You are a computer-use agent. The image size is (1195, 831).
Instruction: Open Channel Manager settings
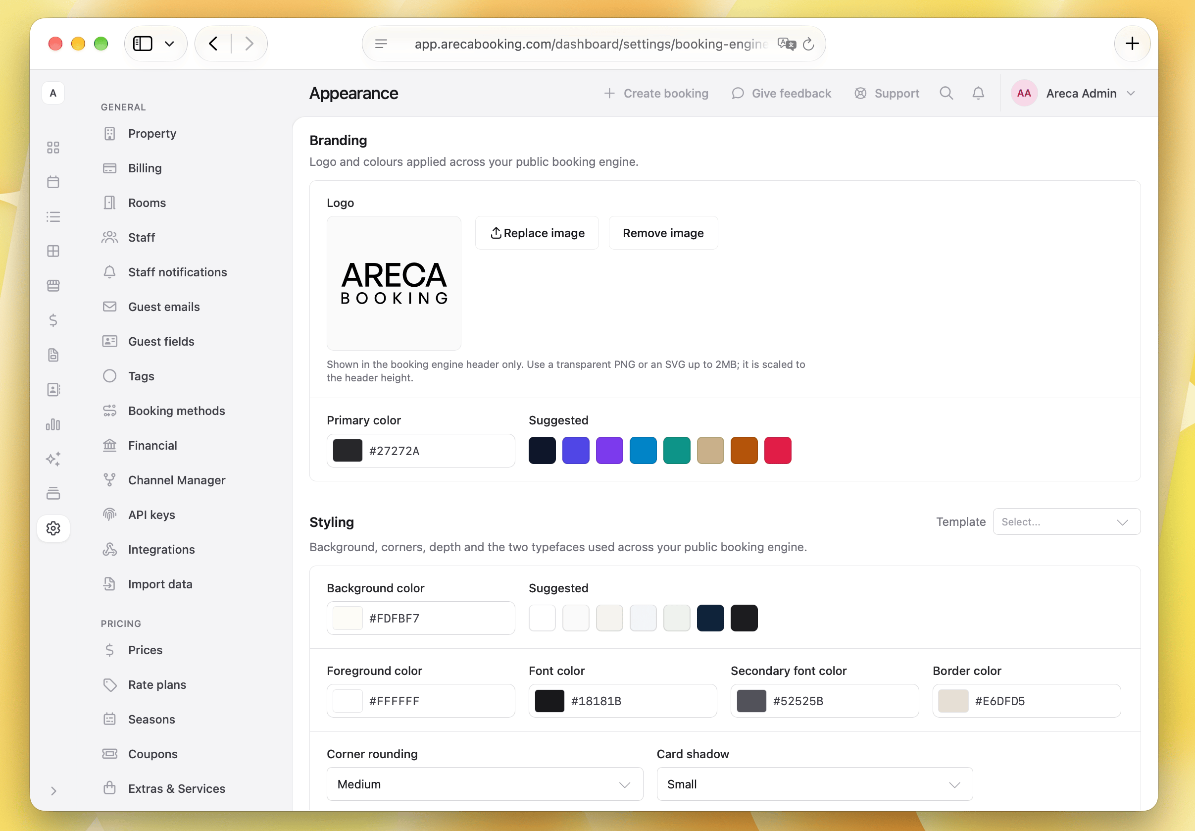tap(177, 479)
